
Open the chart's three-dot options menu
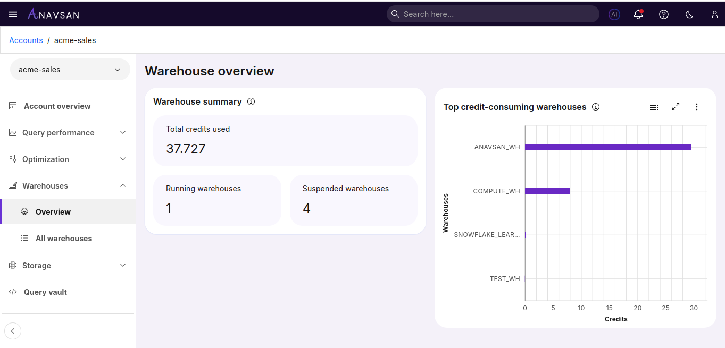click(697, 106)
